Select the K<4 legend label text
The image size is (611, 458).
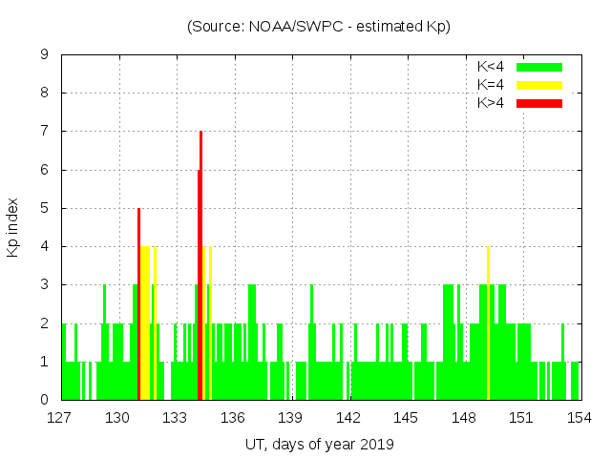pyautogui.click(x=490, y=67)
